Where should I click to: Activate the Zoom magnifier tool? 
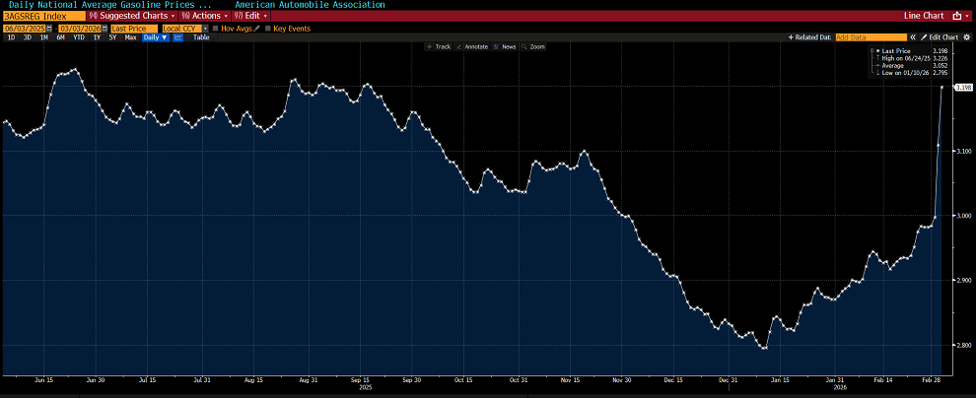(532, 46)
